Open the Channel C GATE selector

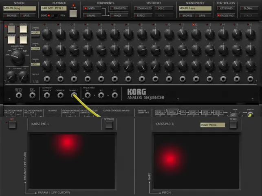click(35, 64)
